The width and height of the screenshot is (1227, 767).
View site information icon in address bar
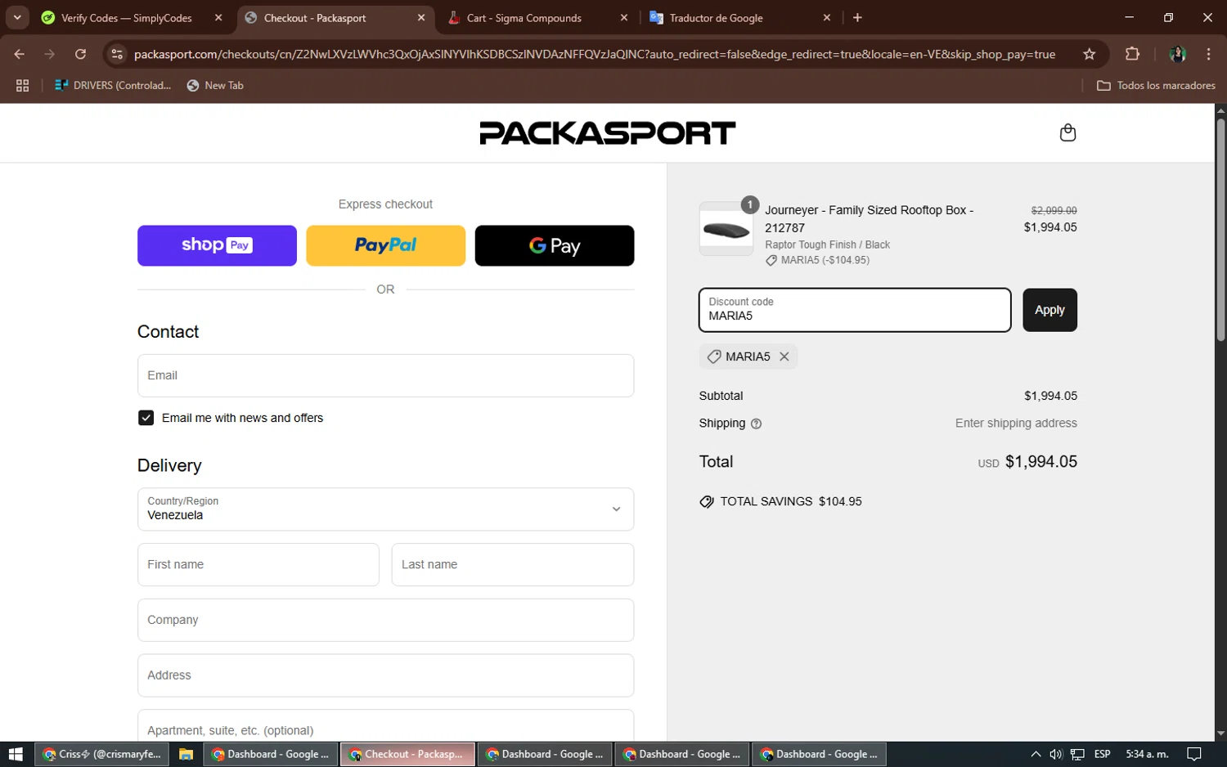point(117,54)
